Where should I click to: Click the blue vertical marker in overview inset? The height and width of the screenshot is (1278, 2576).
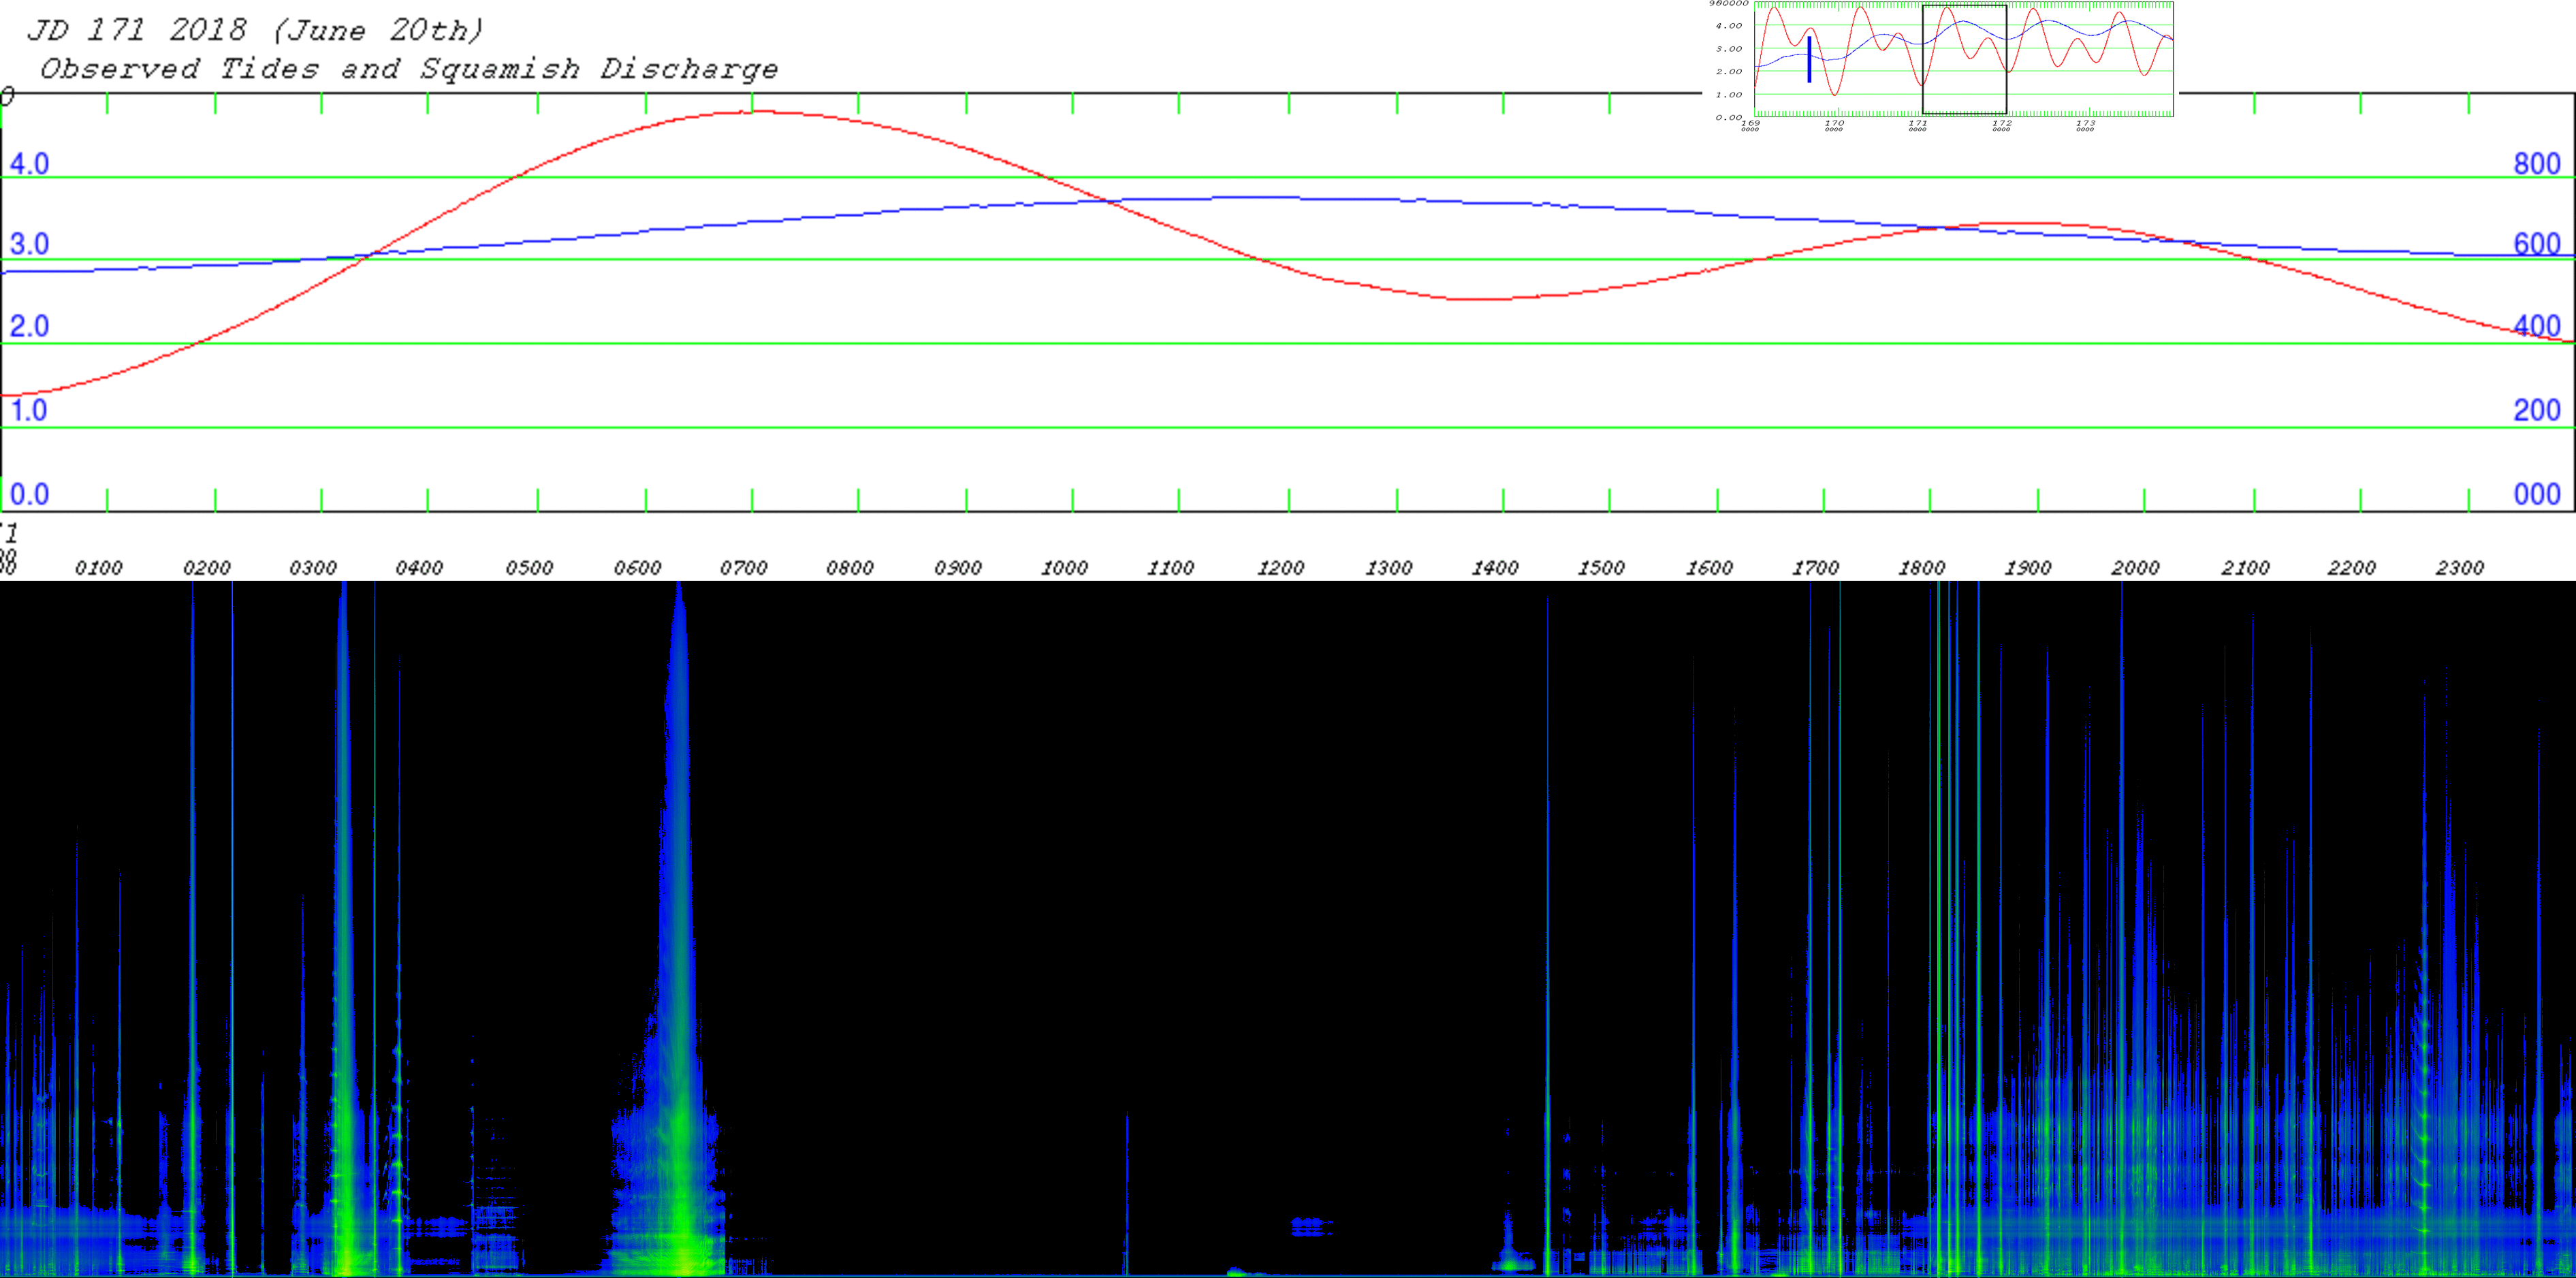[1809, 59]
